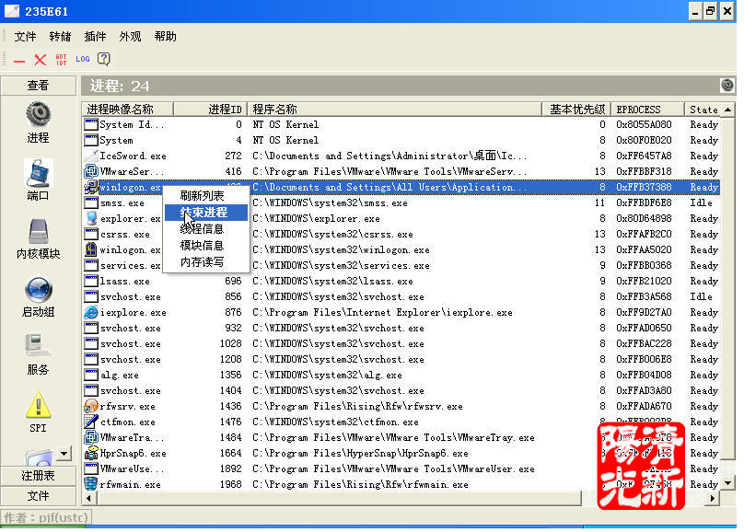Choose 内存读写 in context menu

206,262
